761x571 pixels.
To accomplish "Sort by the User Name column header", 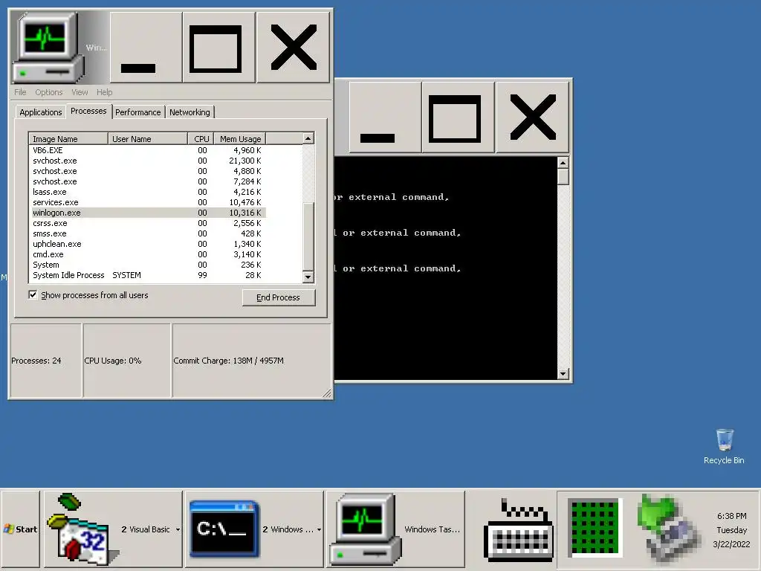I will (x=148, y=139).
